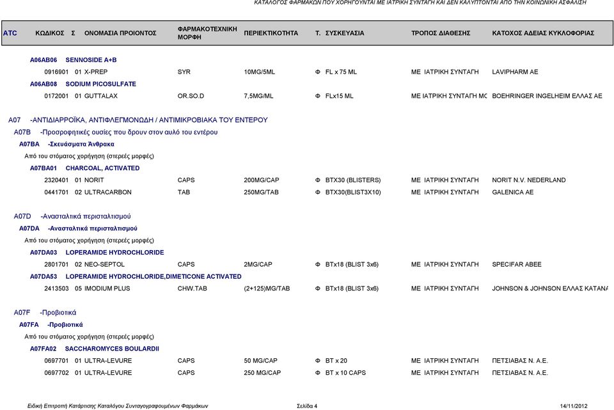Click JOHNSON & JOHNSON ΕΛΛΑΣ holder
The height and width of the screenshot is (410, 614).
click(550, 288)
